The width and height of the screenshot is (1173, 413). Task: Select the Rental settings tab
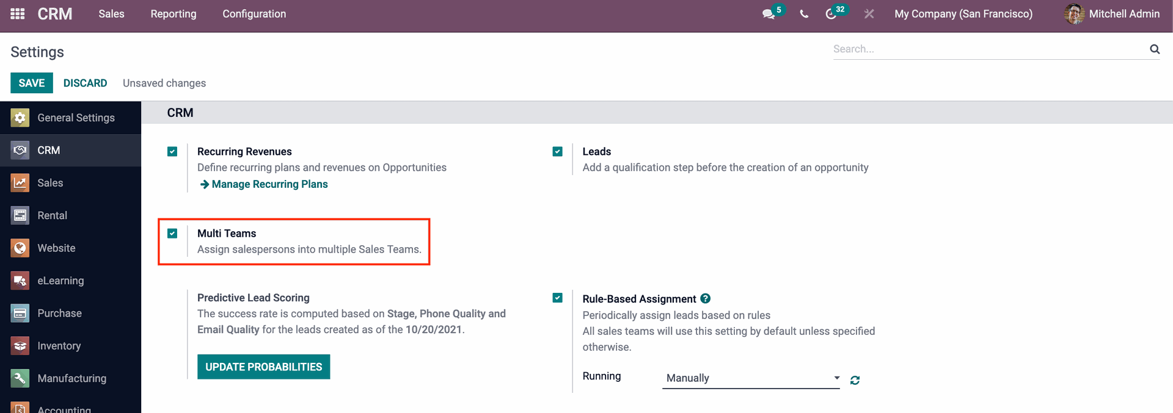click(x=70, y=215)
